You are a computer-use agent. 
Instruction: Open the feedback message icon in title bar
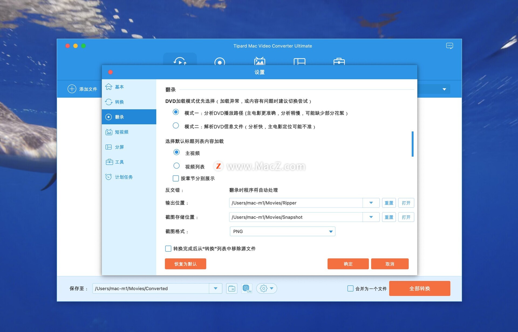tap(449, 46)
